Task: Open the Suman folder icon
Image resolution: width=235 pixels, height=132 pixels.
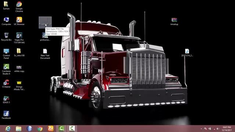Action: coord(6,5)
